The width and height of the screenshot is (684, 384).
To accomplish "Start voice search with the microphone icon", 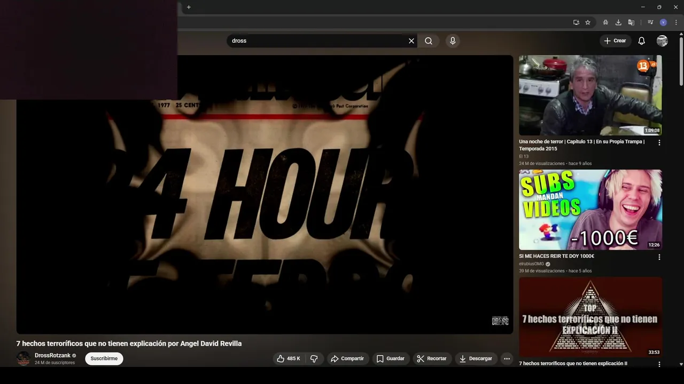I will coord(453,41).
